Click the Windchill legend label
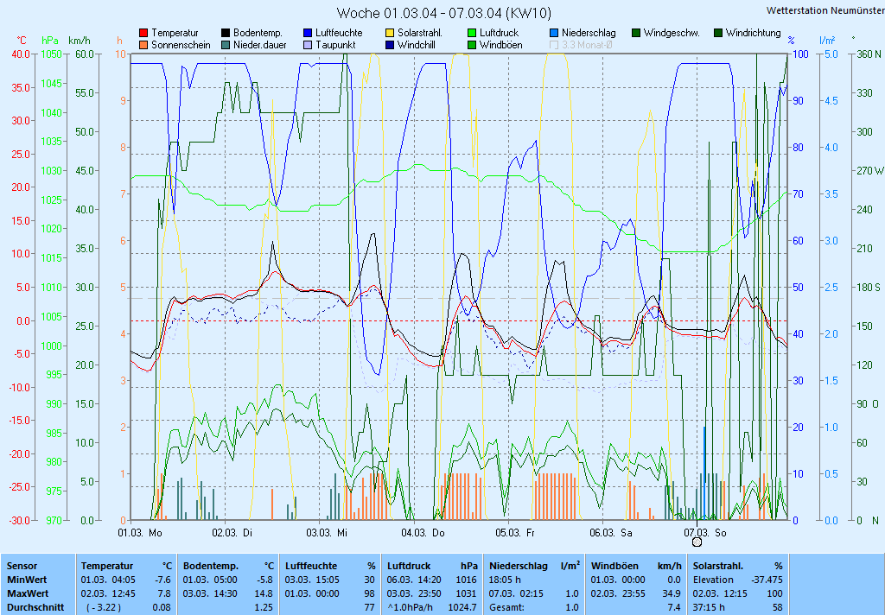The height and width of the screenshot is (615, 885). pos(417,45)
